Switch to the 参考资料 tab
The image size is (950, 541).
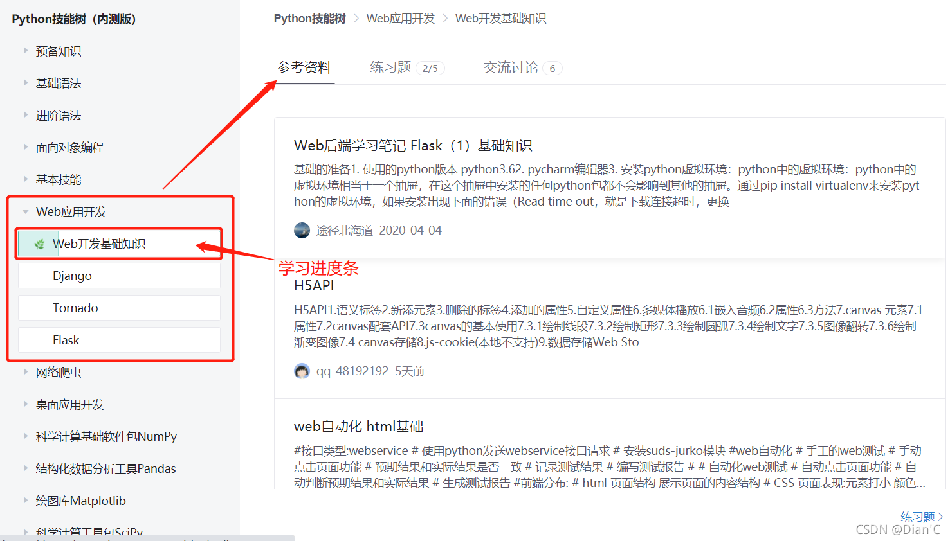(304, 67)
